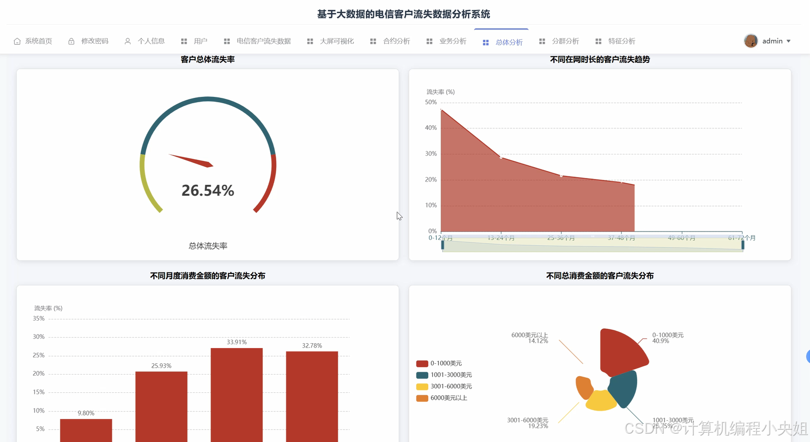
Task: Click the page title 基于大数据的电信客户流失数据分析系统
Action: point(404,14)
